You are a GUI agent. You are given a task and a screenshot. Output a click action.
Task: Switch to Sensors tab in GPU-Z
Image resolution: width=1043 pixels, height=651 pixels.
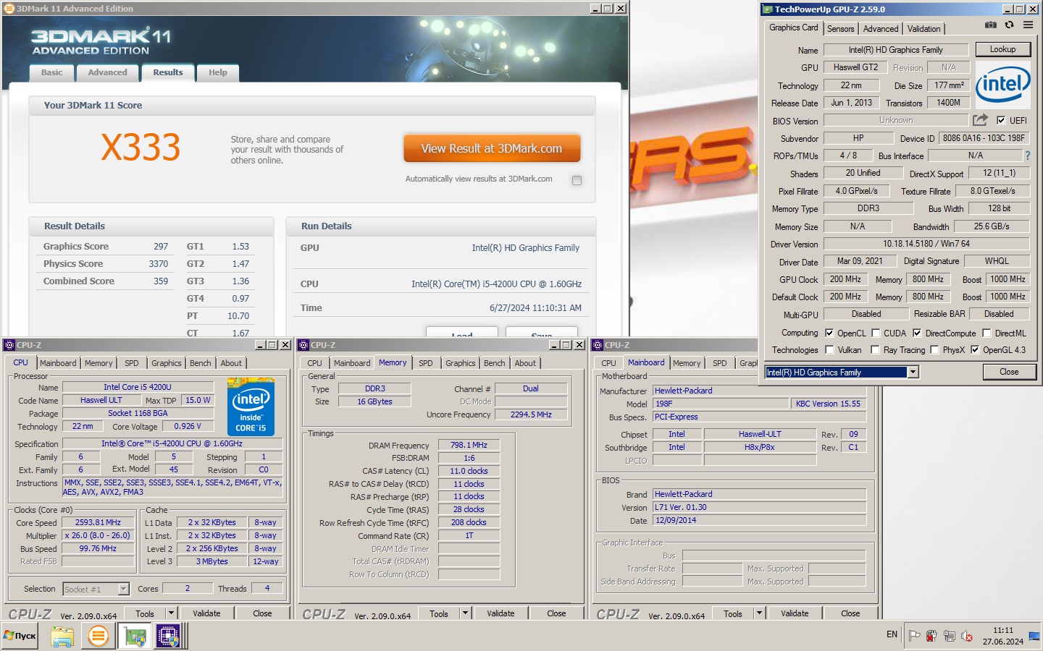(x=841, y=29)
